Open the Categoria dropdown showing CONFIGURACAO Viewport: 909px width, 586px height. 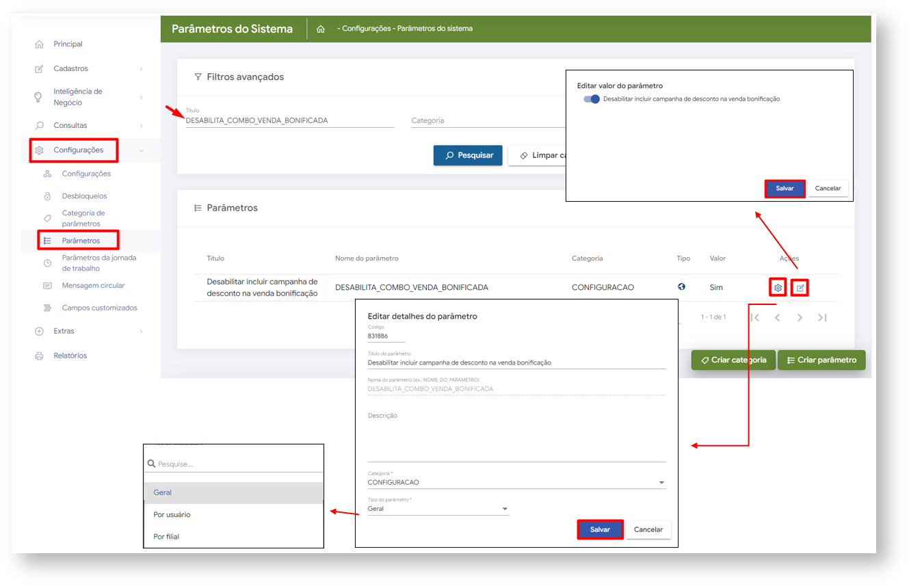[x=516, y=482]
